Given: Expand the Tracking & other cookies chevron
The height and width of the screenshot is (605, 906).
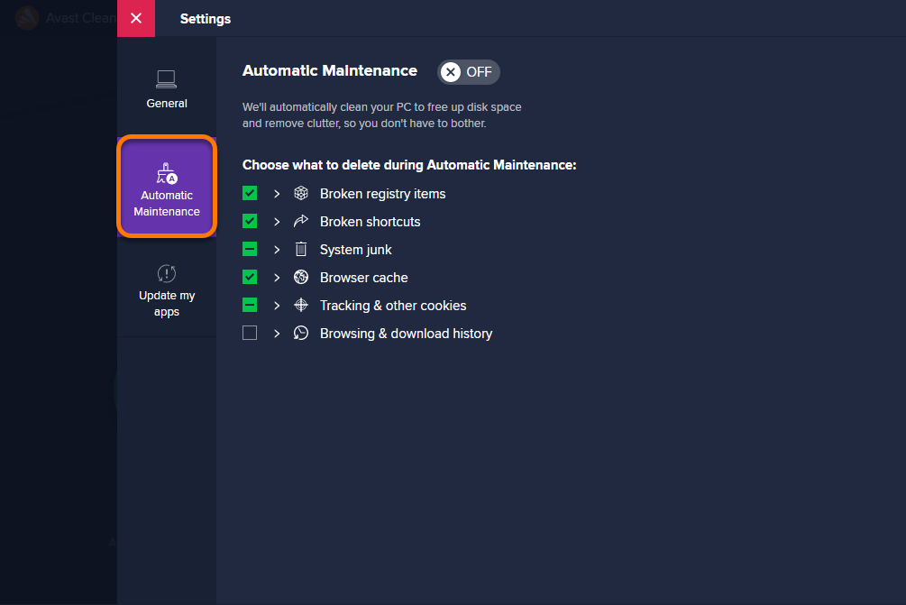Looking at the screenshot, I should click(x=277, y=305).
